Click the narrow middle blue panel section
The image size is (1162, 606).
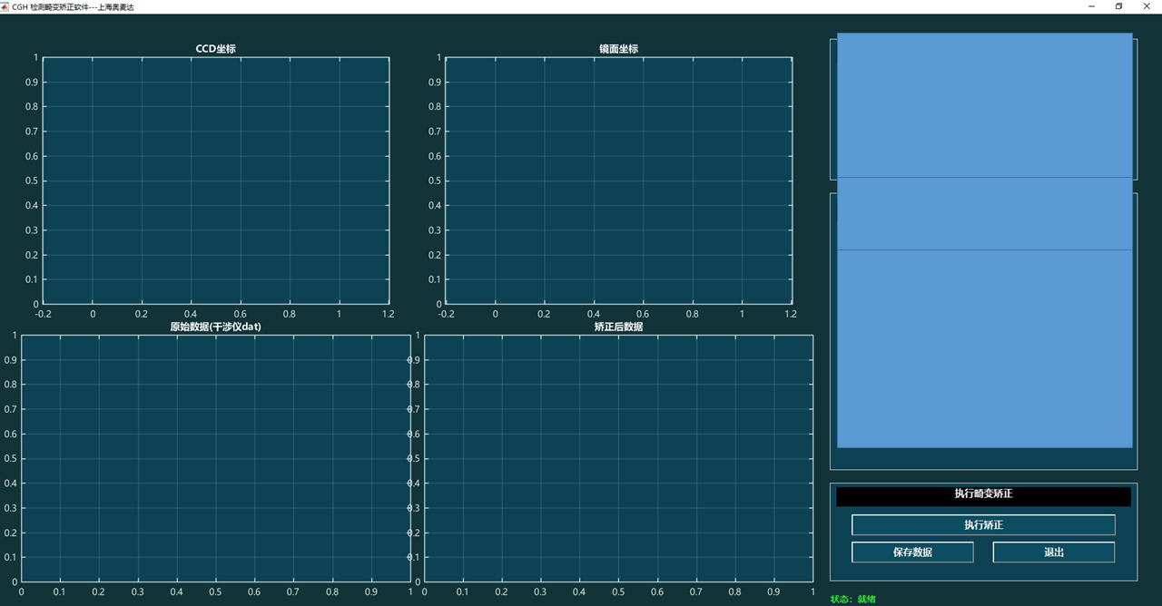point(984,213)
